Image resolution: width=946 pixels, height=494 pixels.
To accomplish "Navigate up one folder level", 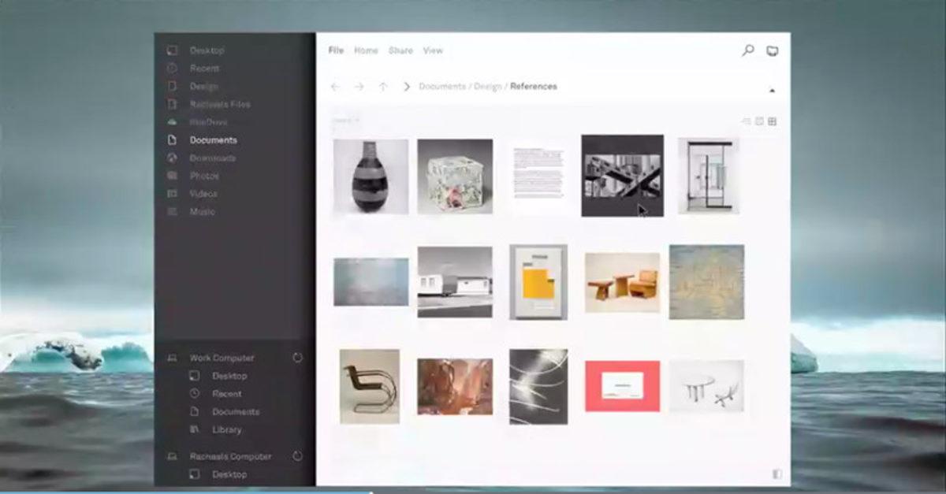I will pos(383,87).
